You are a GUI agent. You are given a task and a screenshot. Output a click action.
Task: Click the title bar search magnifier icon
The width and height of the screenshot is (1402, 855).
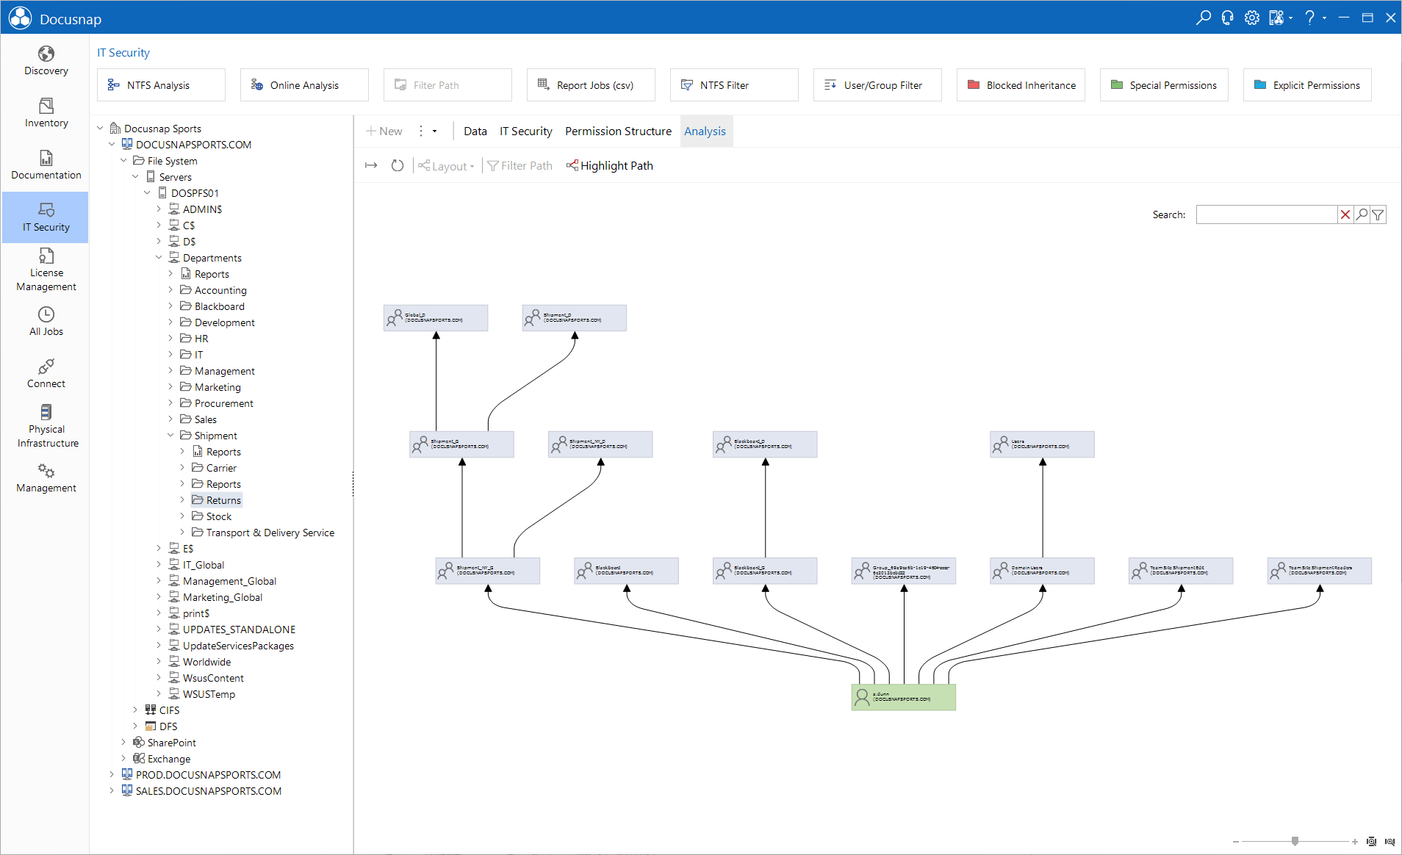(x=1203, y=18)
